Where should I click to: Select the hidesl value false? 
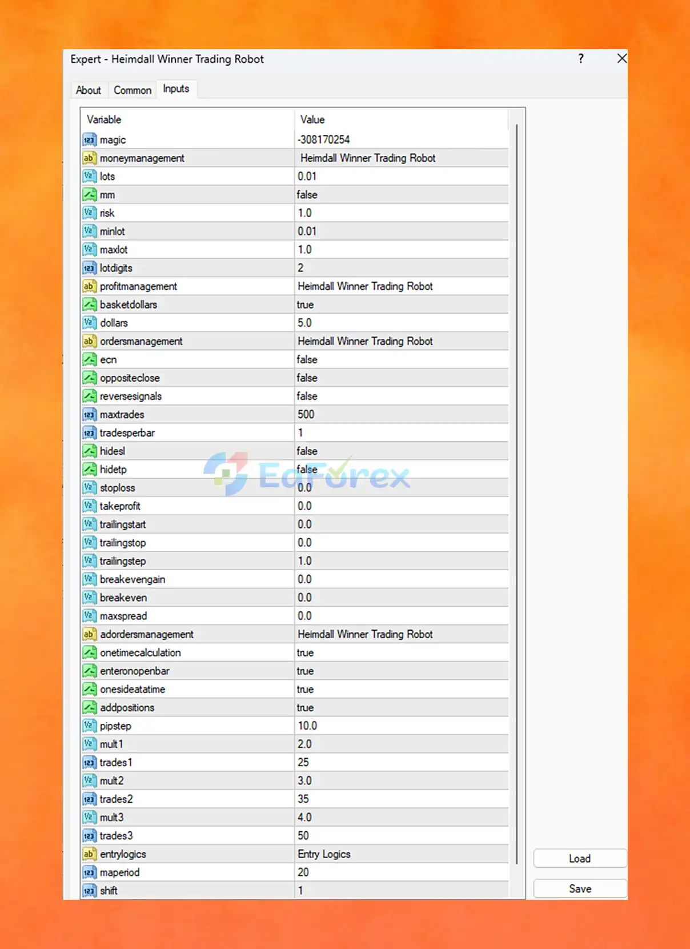pyautogui.click(x=307, y=451)
